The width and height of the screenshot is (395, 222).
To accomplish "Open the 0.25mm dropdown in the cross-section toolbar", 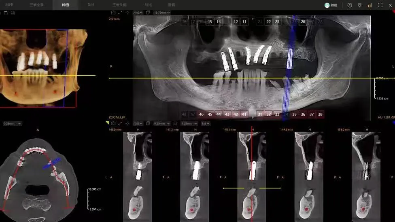I will coord(162,124).
